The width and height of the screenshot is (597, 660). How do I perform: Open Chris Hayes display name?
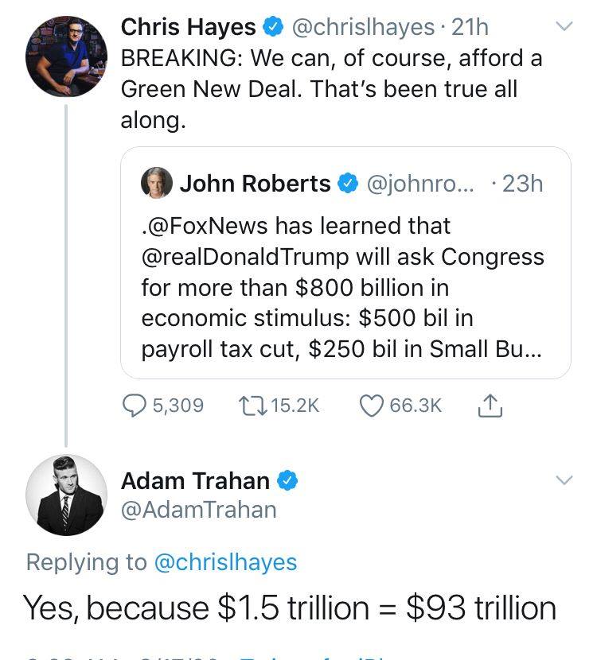pos(189,27)
